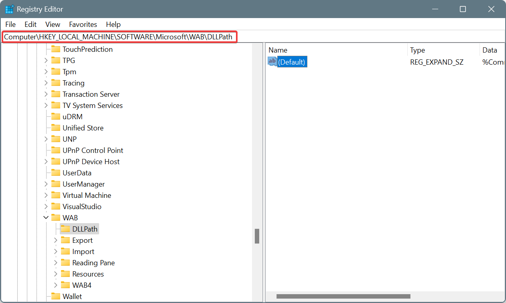The width and height of the screenshot is (506, 303).
Task: Expand the Import subkey
Action: click(56, 252)
